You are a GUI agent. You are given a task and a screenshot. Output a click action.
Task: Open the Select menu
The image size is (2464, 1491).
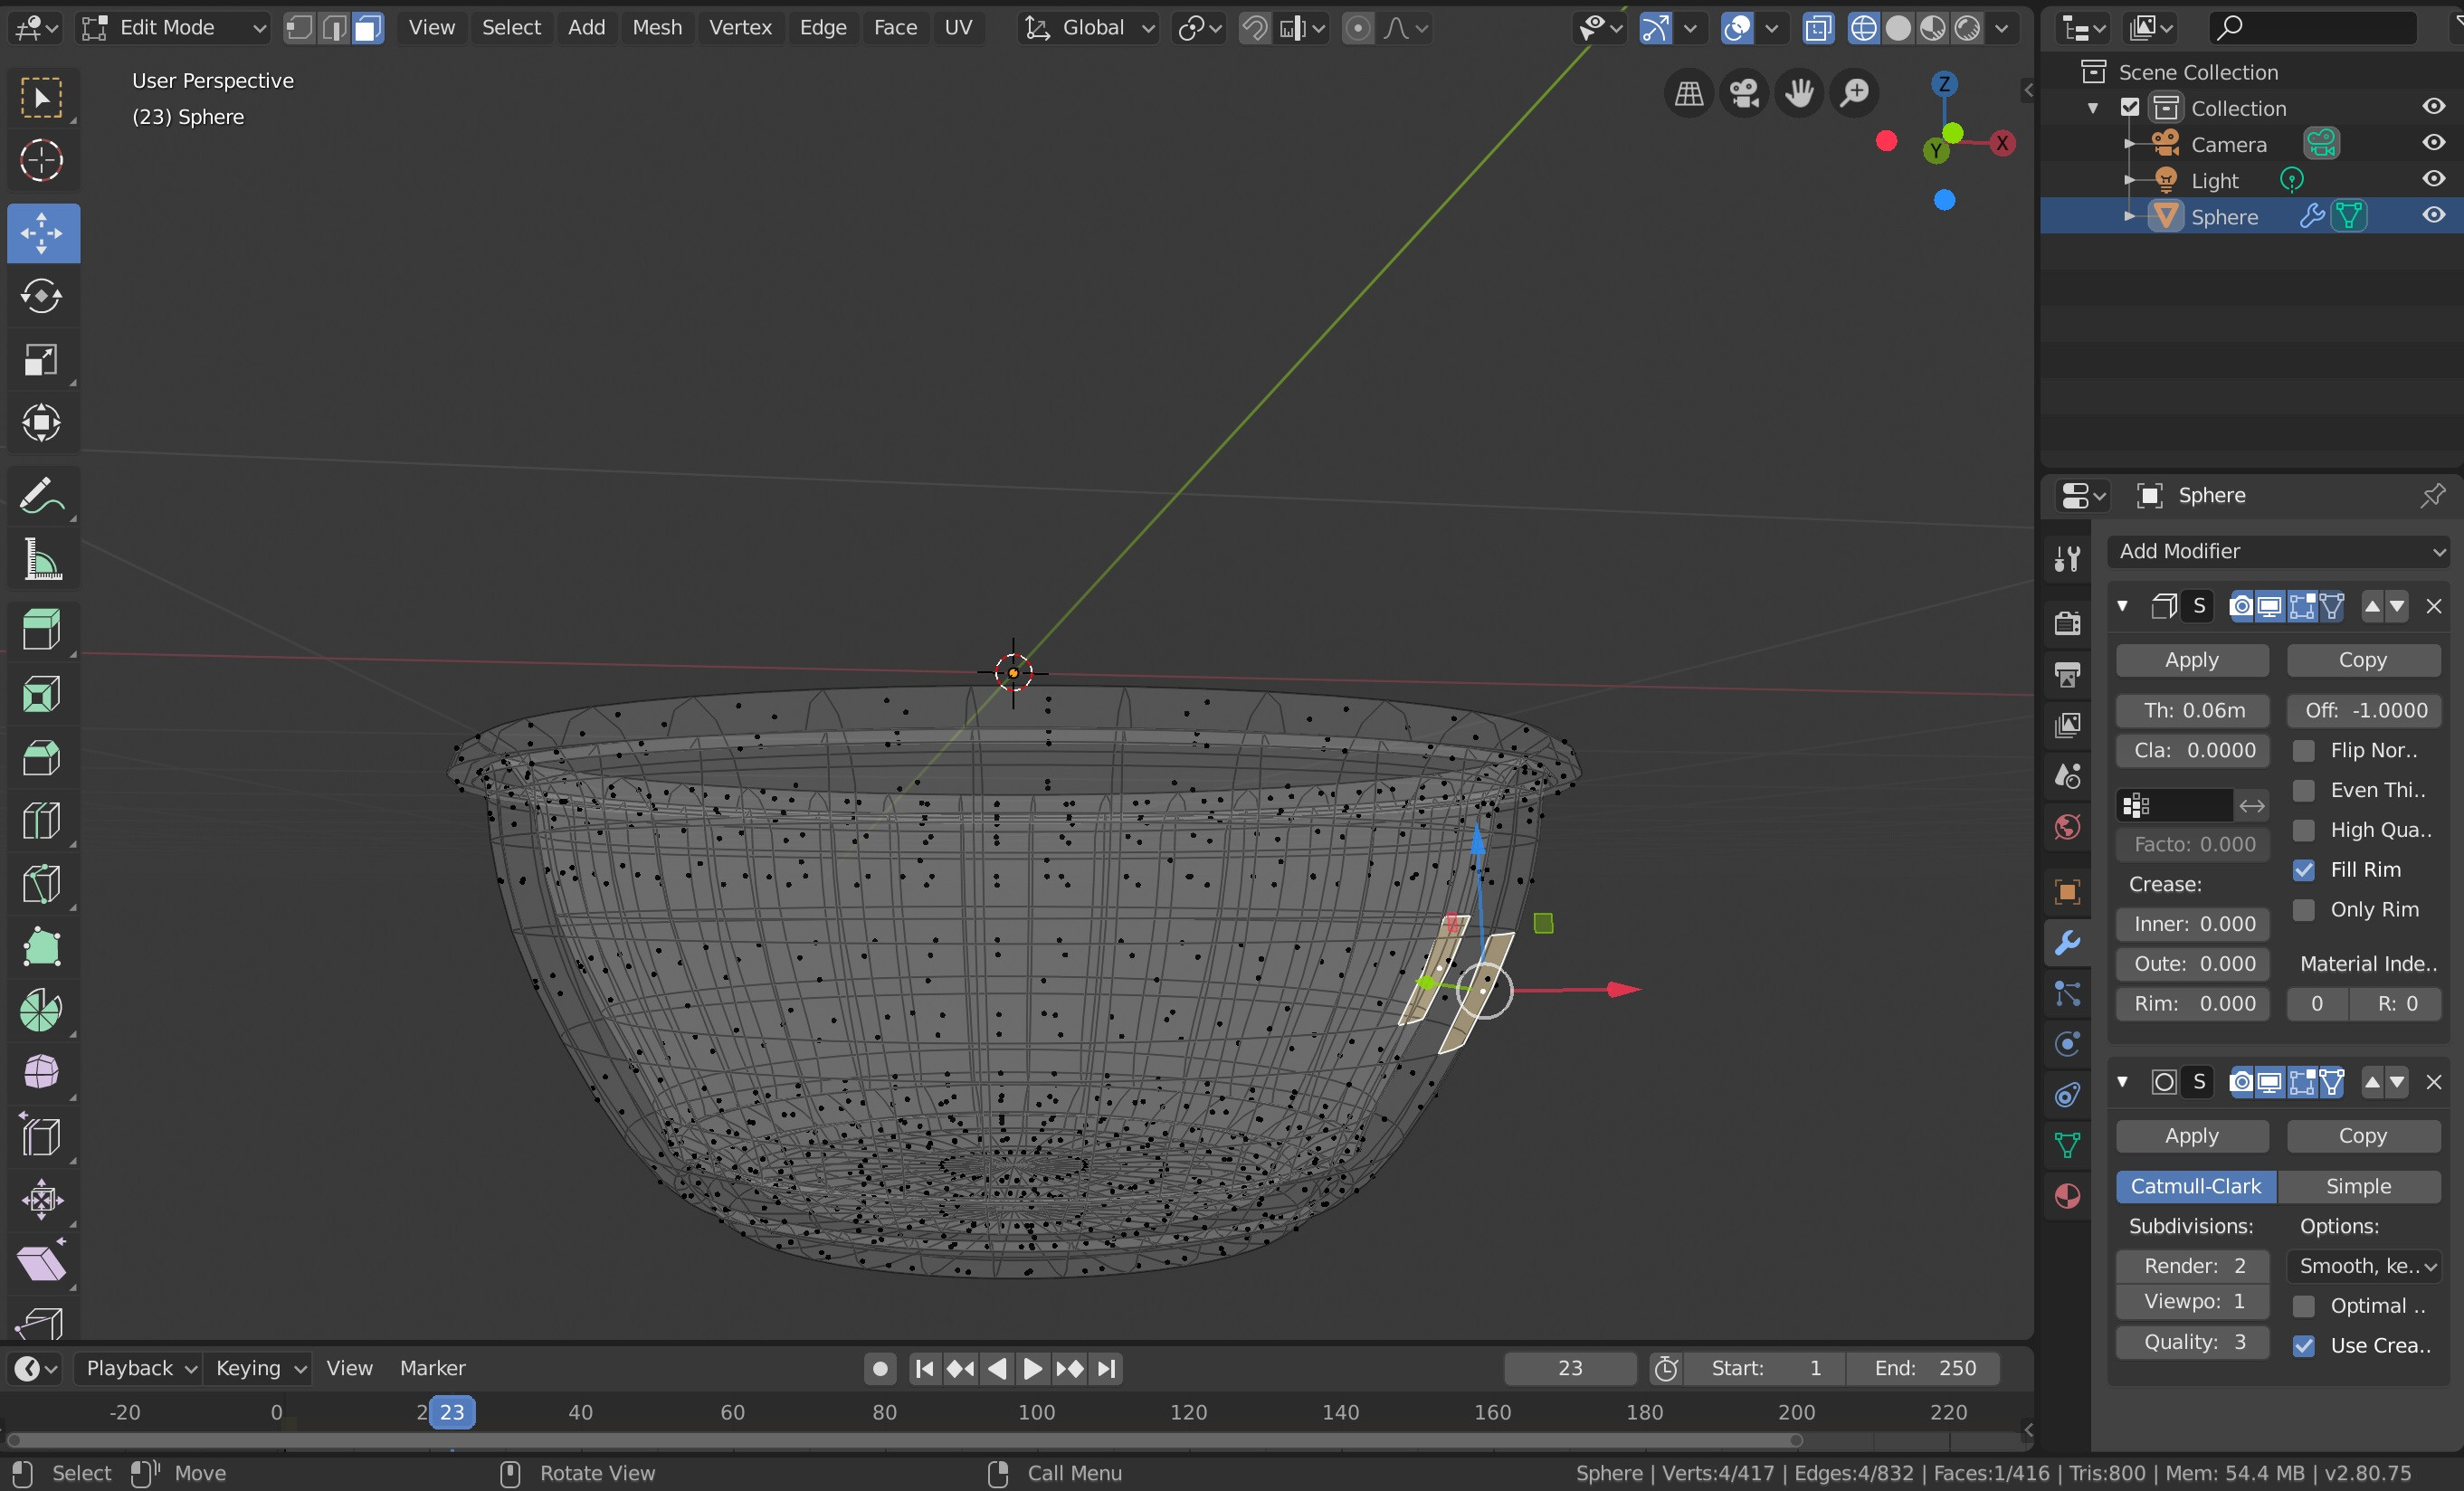pos(511,28)
